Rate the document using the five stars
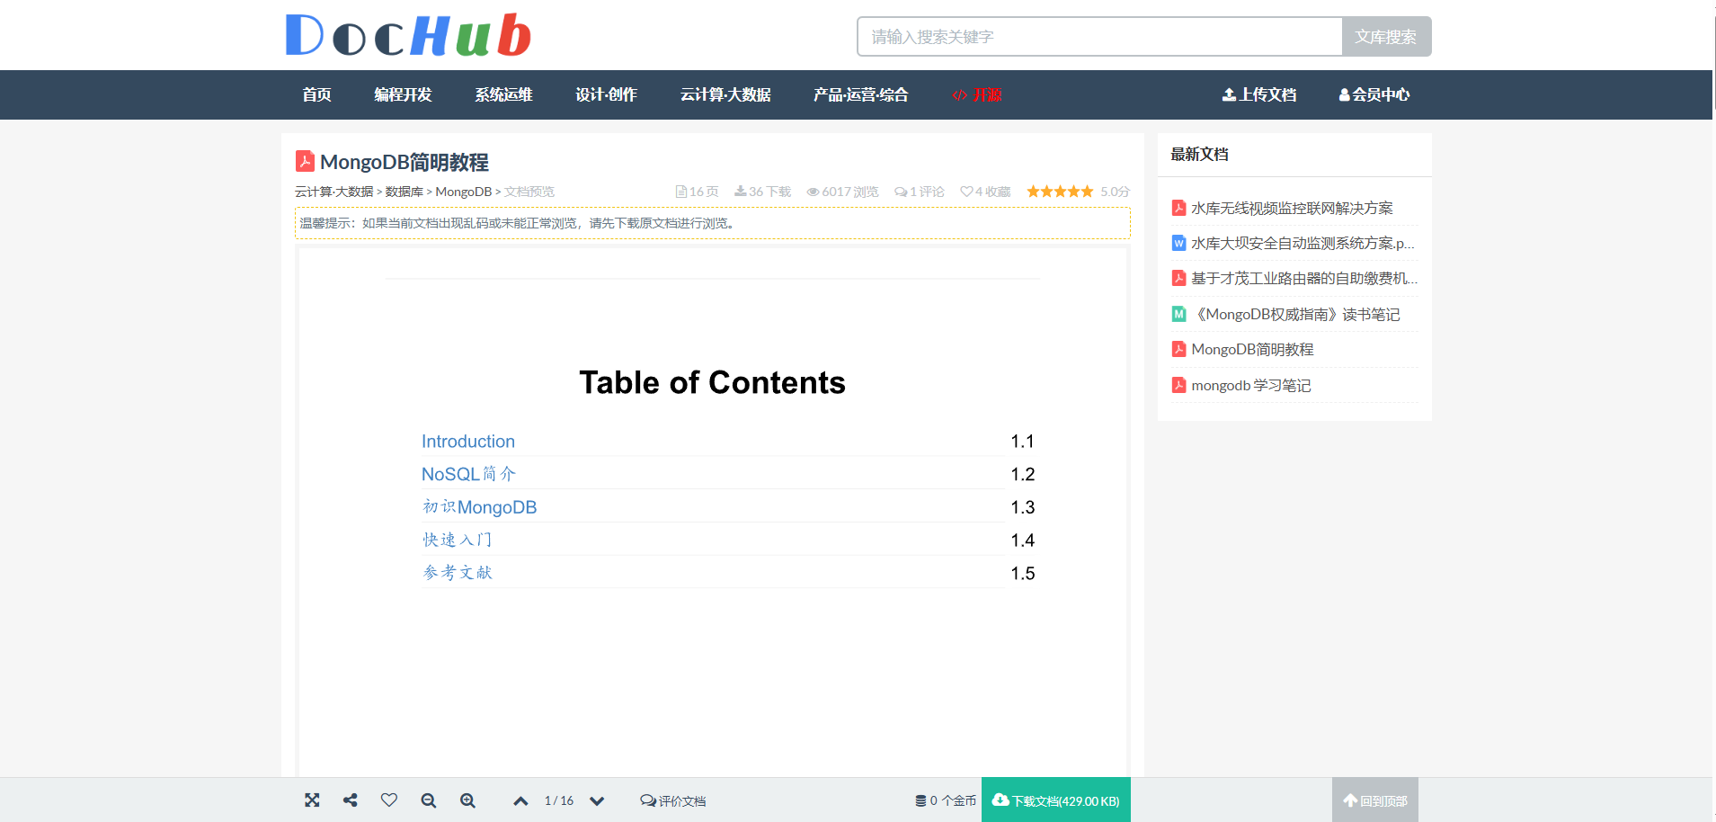 tap(1060, 192)
